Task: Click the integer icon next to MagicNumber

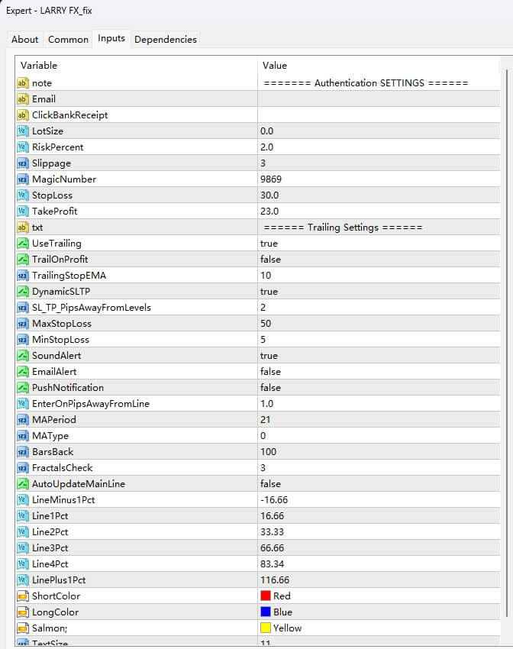Action: coord(22,179)
